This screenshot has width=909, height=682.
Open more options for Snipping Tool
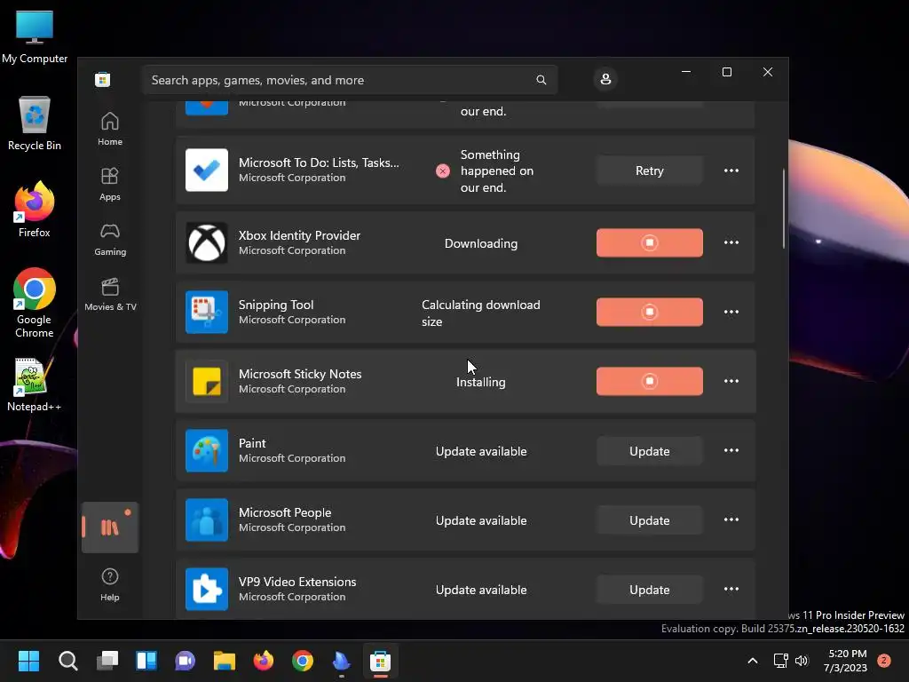pyautogui.click(x=731, y=312)
